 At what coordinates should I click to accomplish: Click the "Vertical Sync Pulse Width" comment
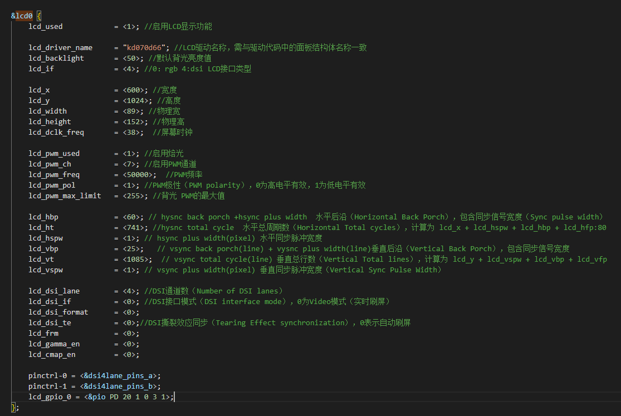[x=383, y=270]
